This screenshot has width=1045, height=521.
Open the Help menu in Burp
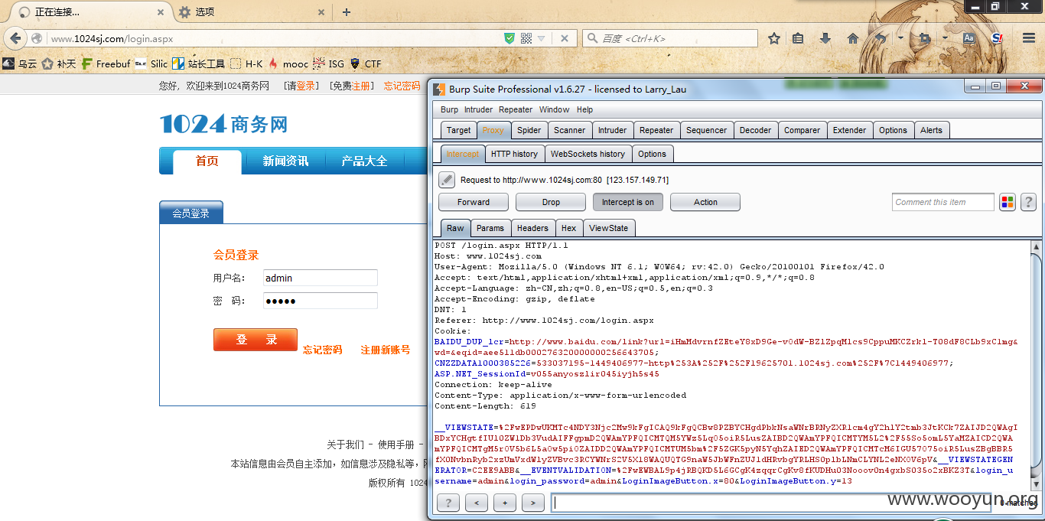tap(584, 109)
